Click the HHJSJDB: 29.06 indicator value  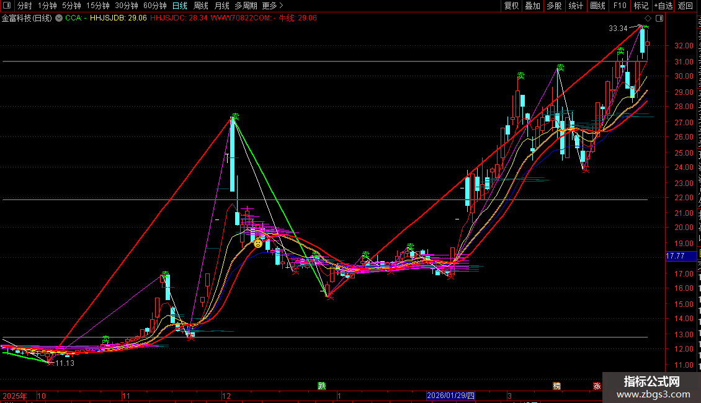pos(118,19)
